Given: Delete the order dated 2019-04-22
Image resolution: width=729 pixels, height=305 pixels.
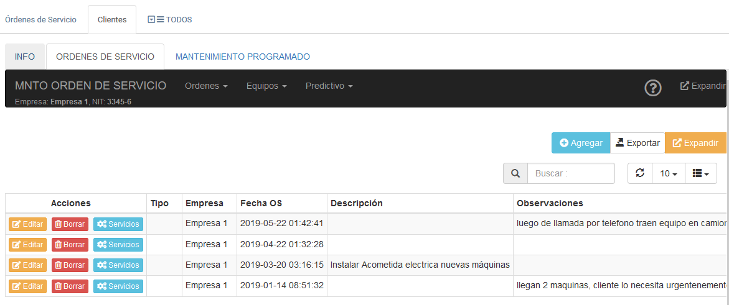Looking at the screenshot, I should [x=70, y=245].
